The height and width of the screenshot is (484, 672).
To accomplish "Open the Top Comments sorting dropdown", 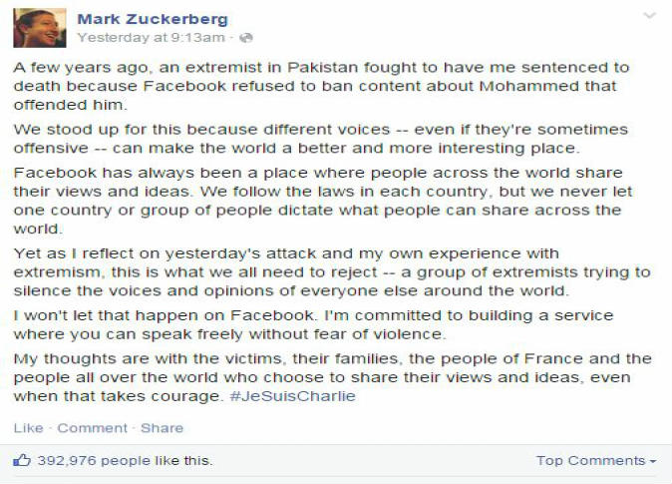I will [596, 460].
